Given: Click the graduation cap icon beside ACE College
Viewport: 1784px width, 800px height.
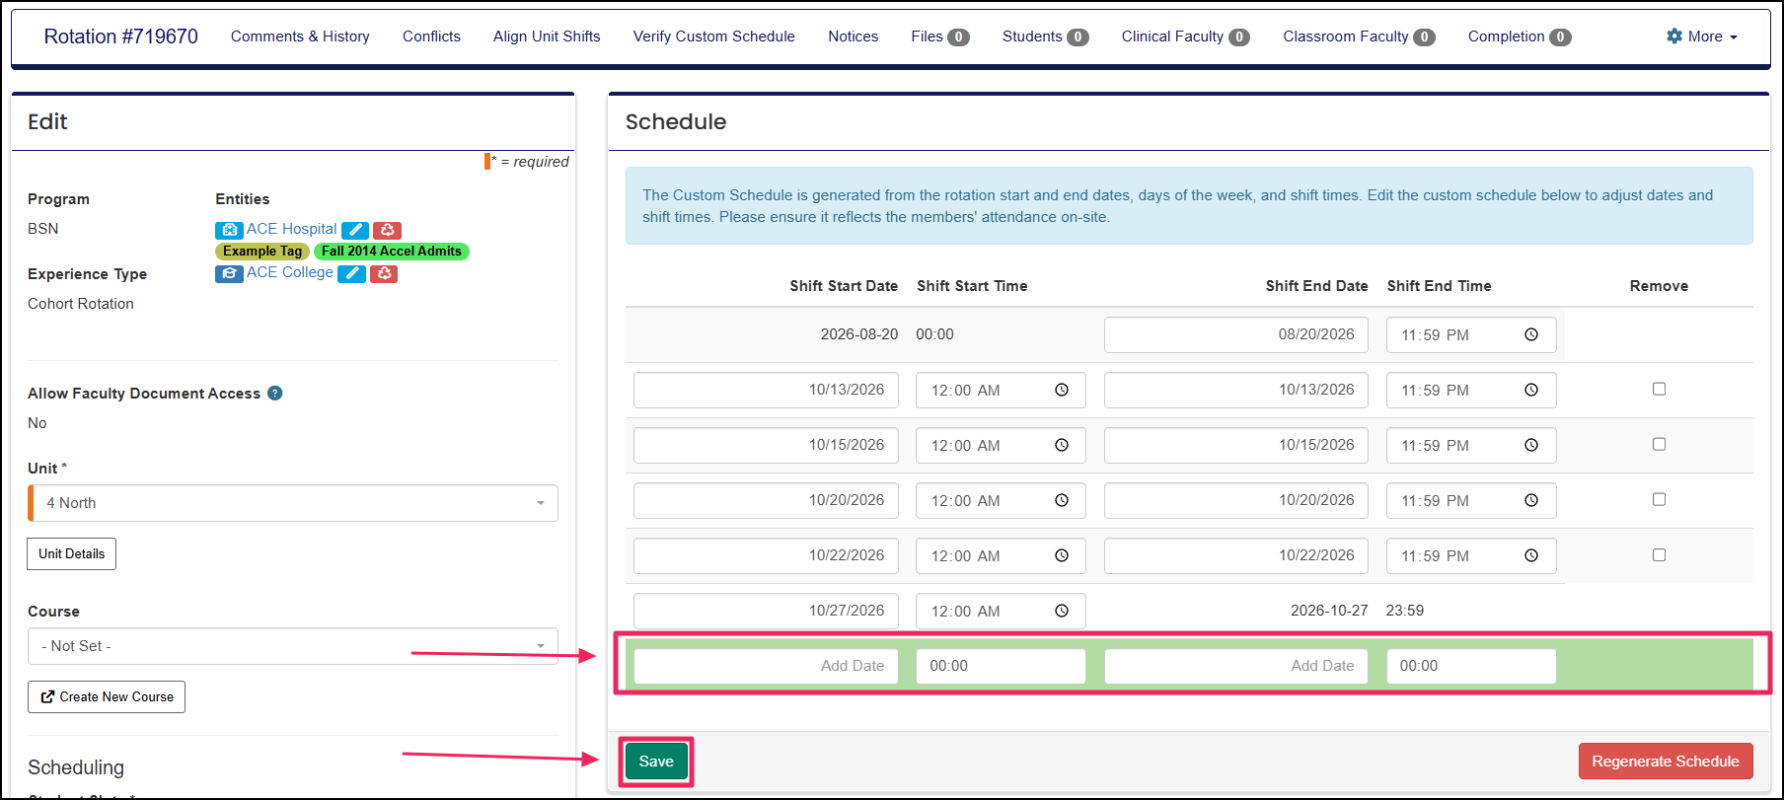Looking at the screenshot, I should pyautogui.click(x=229, y=273).
